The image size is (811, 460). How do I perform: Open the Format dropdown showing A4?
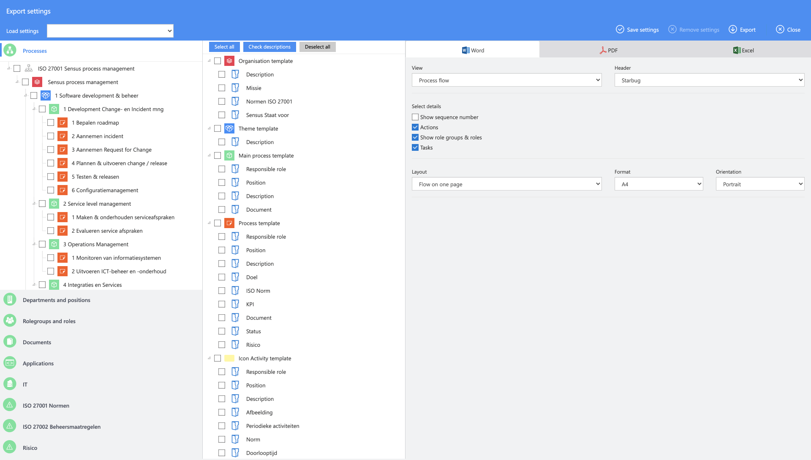[x=659, y=184]
